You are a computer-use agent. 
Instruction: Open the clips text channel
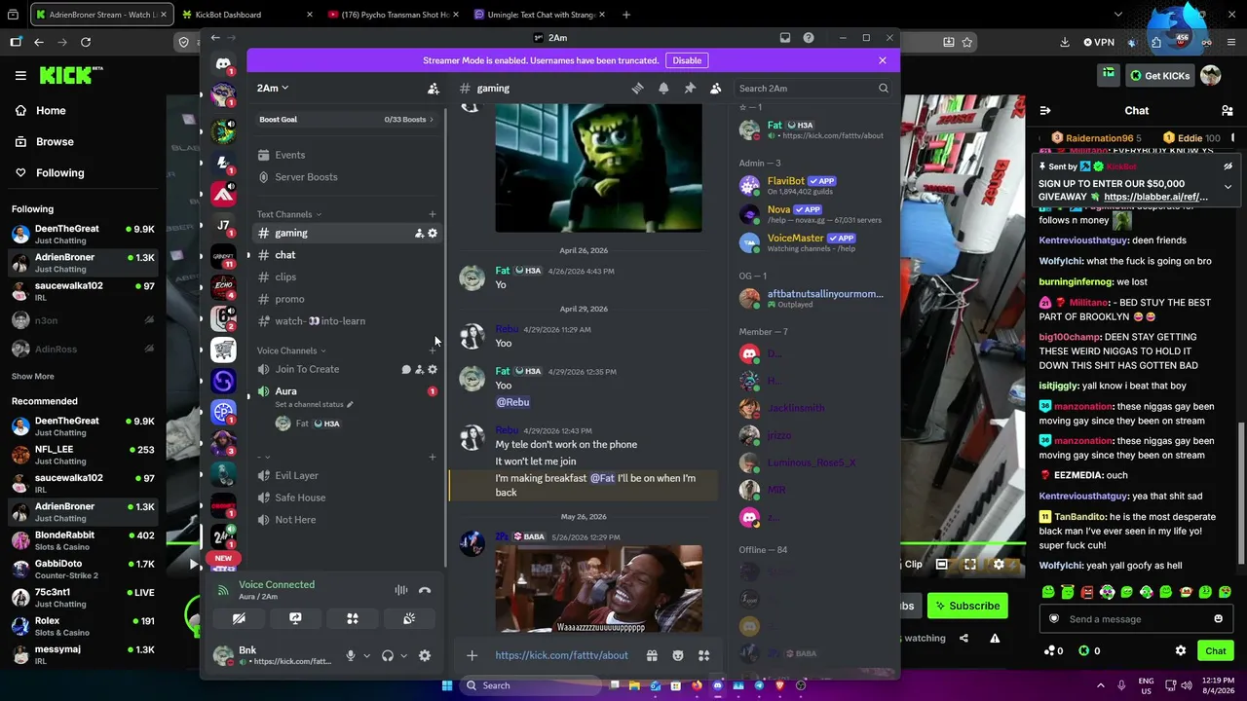pos(285,277)
